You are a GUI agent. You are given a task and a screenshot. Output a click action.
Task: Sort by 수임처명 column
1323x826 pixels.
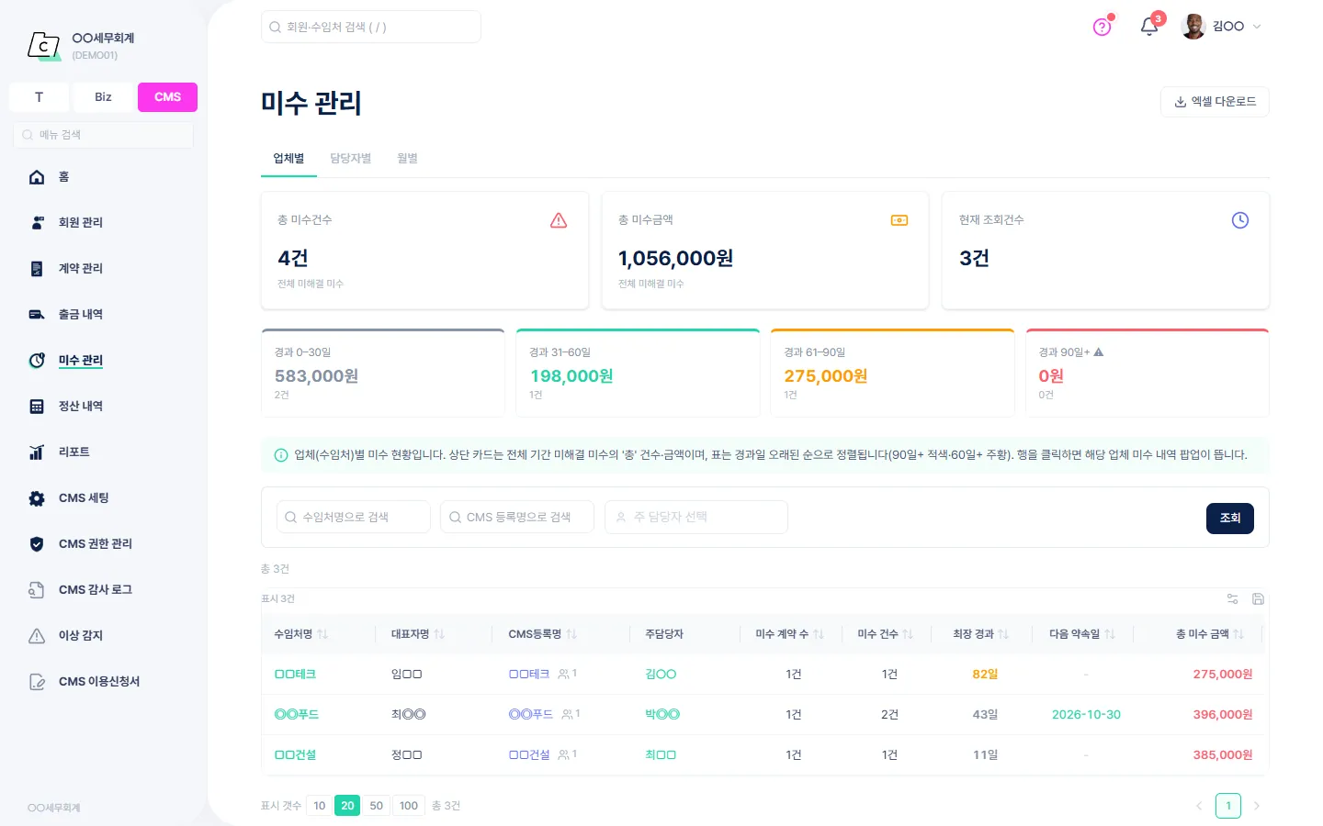point(300,634)
